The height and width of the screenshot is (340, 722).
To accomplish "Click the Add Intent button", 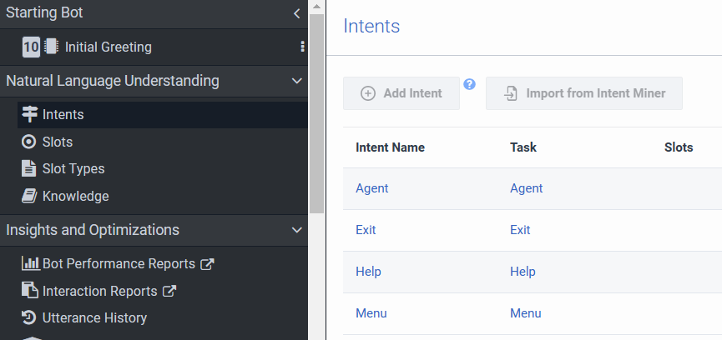I will (x=401, y=93).
